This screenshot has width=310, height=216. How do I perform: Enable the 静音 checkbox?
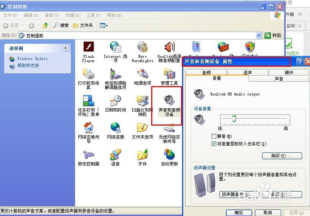[213, 135]
